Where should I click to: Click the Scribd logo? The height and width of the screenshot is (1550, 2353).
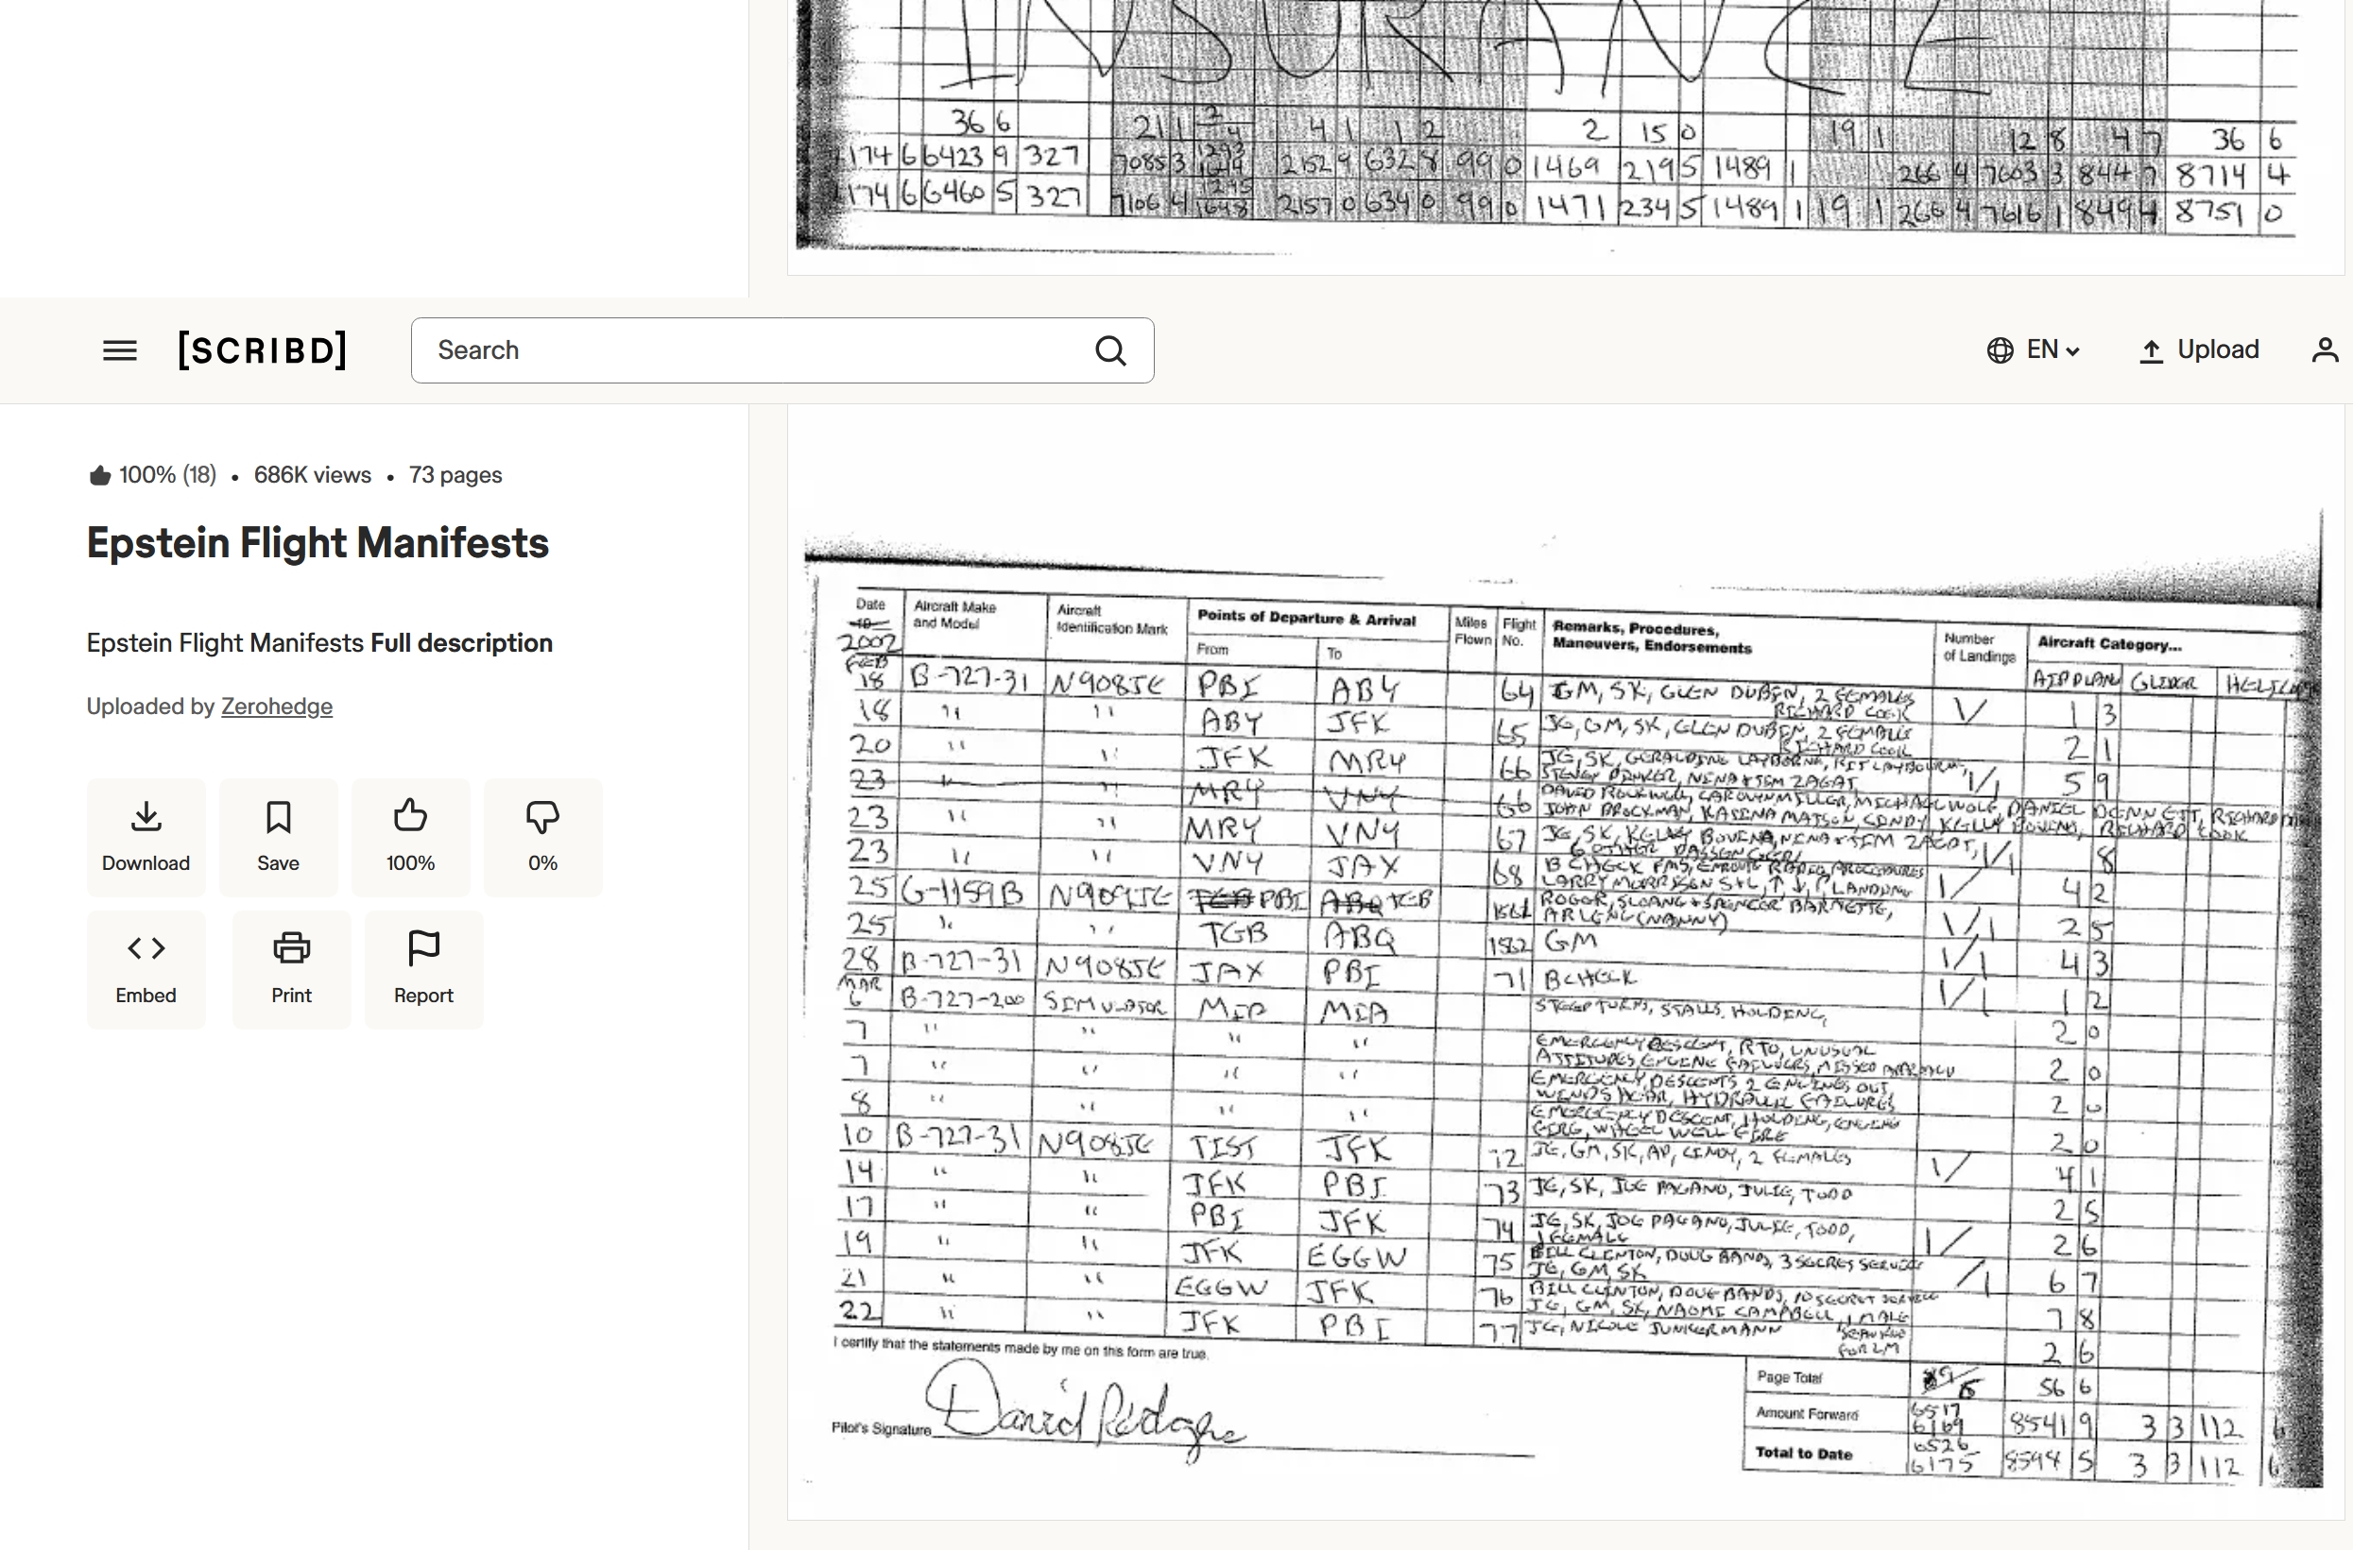tap(262, 349)
